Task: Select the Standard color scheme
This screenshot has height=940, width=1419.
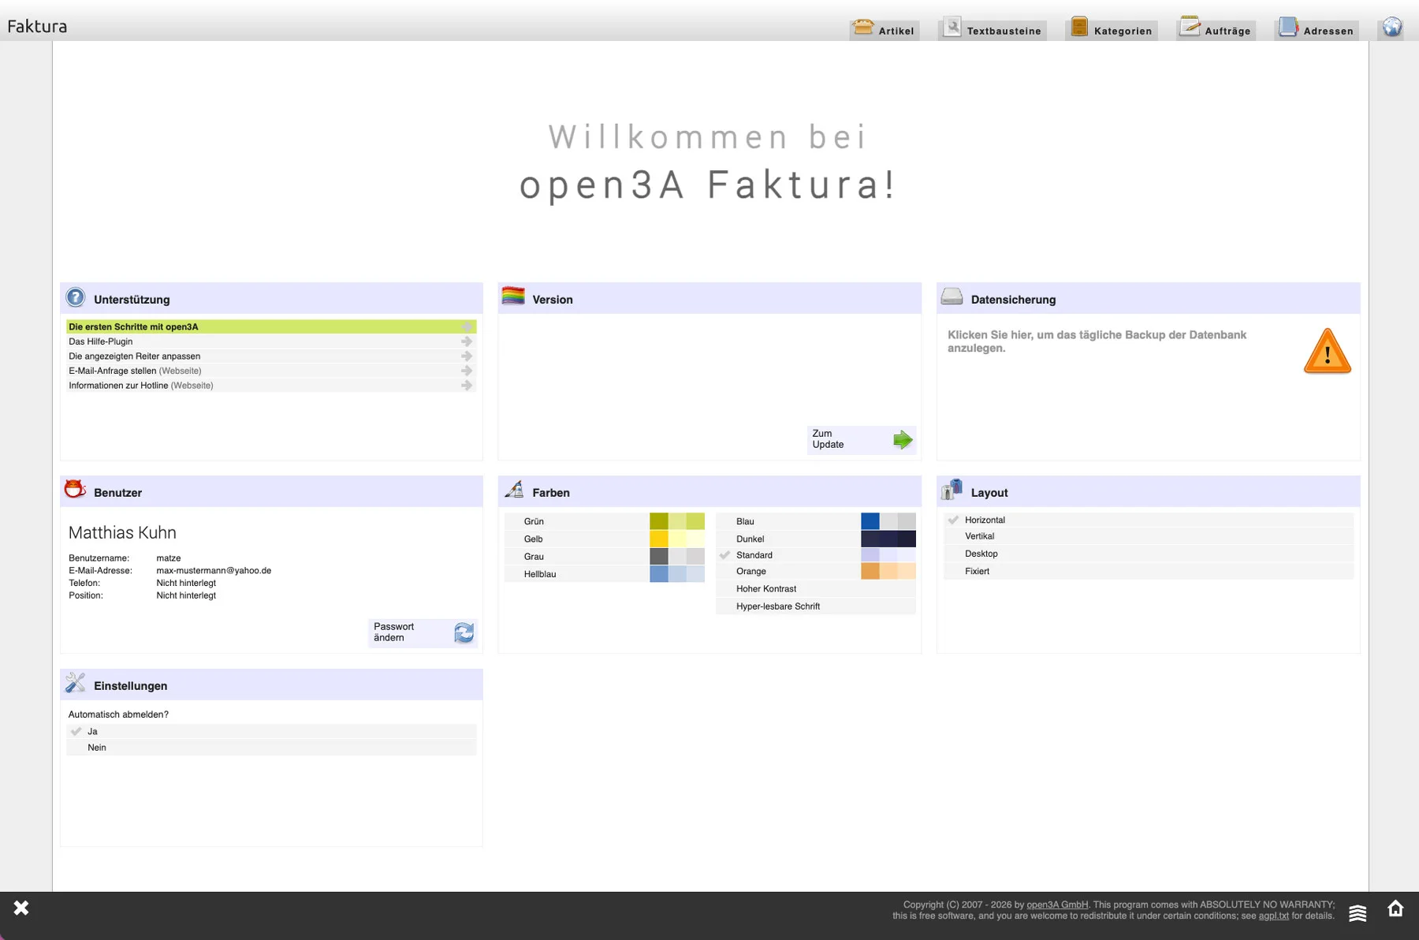Action: coord(816,555)
